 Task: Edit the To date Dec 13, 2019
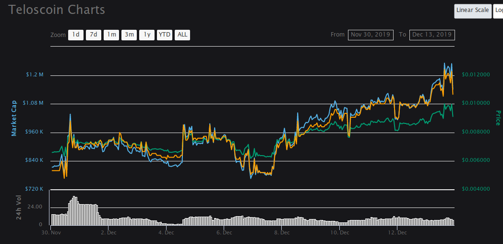[432, 35]
